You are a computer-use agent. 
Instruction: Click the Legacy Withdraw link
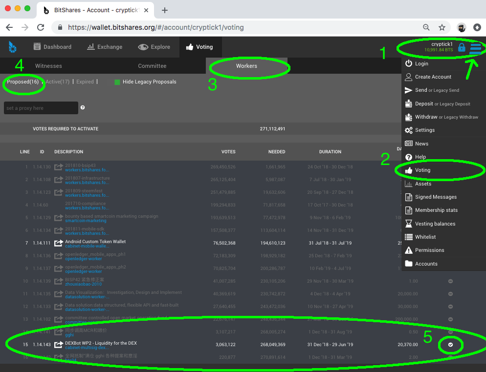(461, 117)
